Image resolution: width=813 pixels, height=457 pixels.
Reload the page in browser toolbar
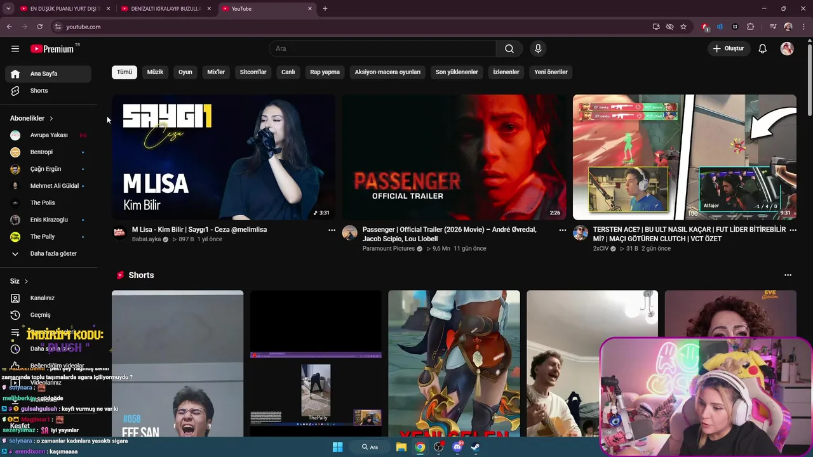[39, 27]
